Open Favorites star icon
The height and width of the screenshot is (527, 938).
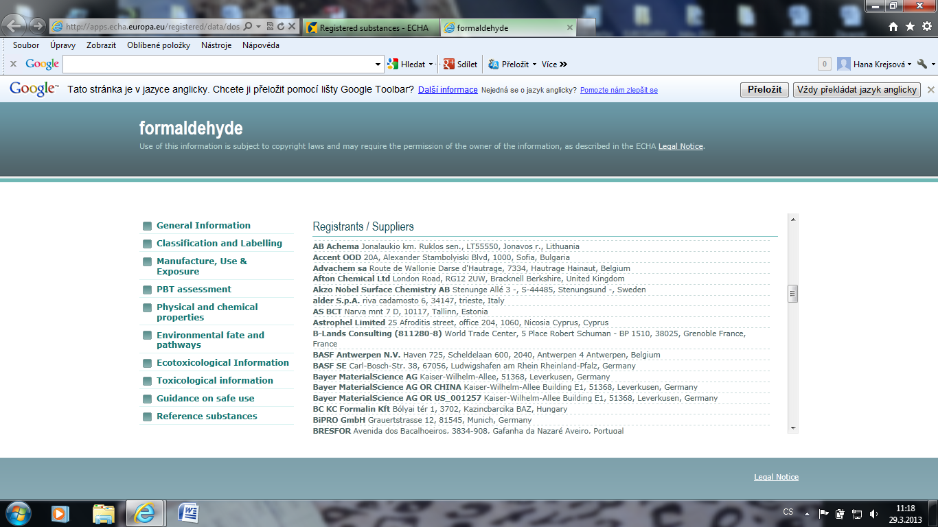[x=910, y=27]
